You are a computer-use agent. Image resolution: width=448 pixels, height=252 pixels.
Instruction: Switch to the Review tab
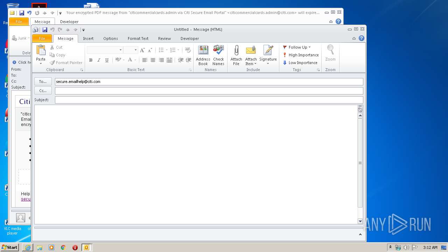click(x=164, y=38)
